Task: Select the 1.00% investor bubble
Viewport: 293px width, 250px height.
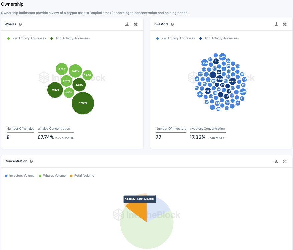Action: pos(222,57)
